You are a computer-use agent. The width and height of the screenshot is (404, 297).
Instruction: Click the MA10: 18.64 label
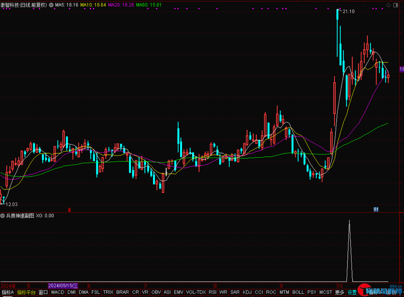[93, 5]
